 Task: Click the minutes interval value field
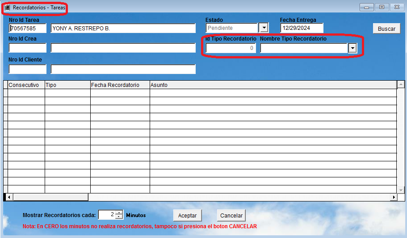(107, 215)
